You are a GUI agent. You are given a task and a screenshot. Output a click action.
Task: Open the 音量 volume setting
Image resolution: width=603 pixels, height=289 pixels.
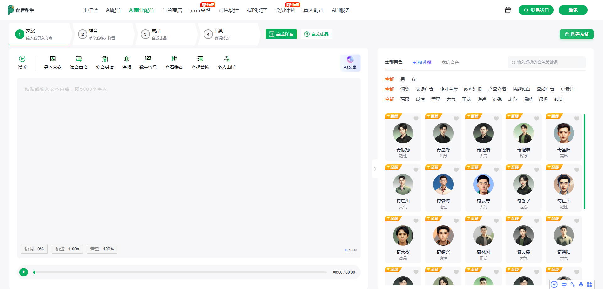pos(102,249)
